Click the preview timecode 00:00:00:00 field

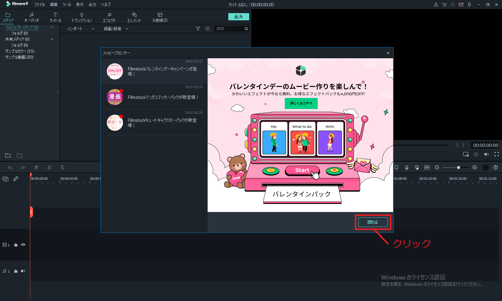point(485,145)
